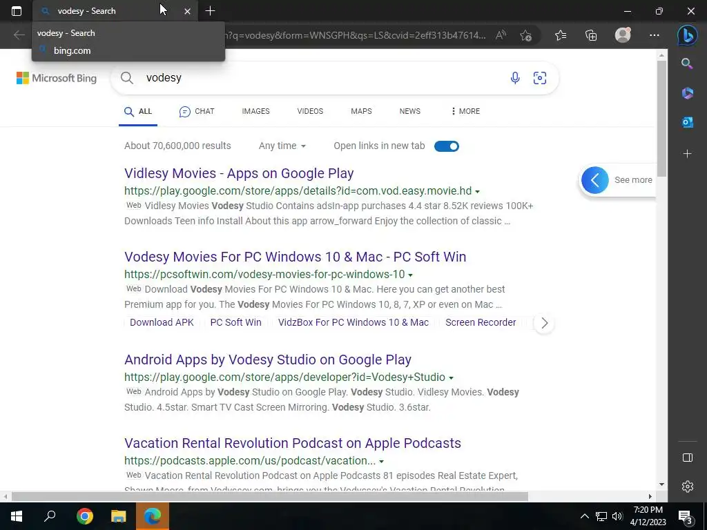Image resolution: width=707 pixels, height=530 pixels.
Task: Open the clock showing 7:20 PM
Action: coord(648,516)
